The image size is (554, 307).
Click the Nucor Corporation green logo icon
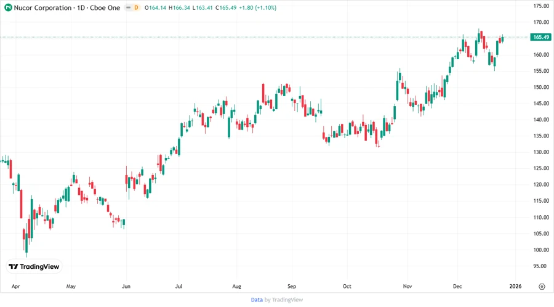coord(8,7)
